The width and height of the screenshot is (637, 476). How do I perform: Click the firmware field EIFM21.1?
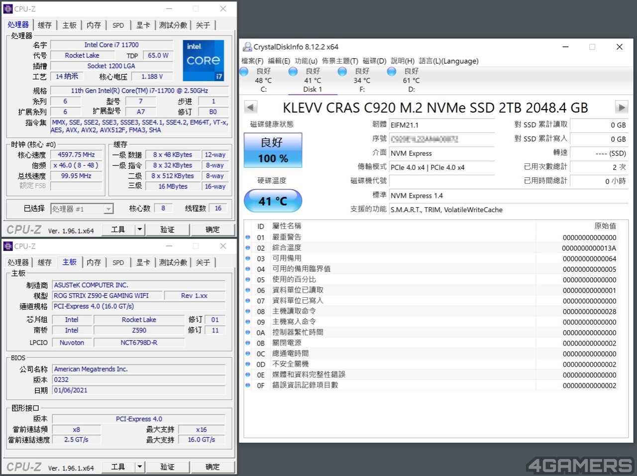pos(442,125)
